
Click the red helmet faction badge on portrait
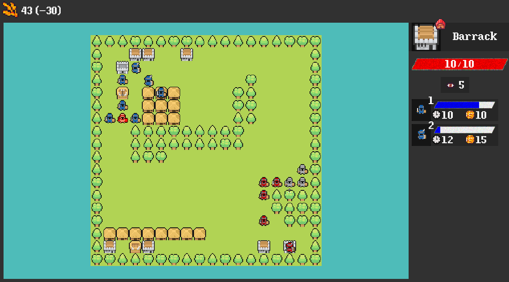pyautogui.click(x=440, y=24)
